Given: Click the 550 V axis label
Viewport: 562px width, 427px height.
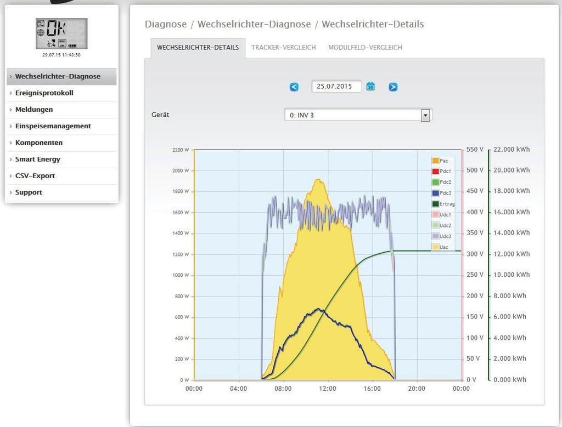Looking at the screenshot, I should pos(475,150).
